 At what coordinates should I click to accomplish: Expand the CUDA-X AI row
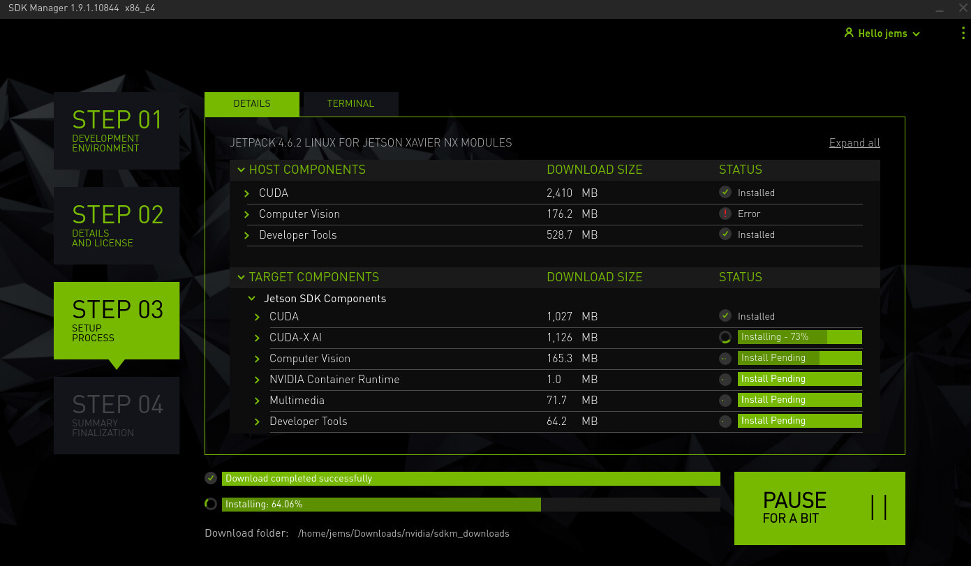(x=257, y=338)
